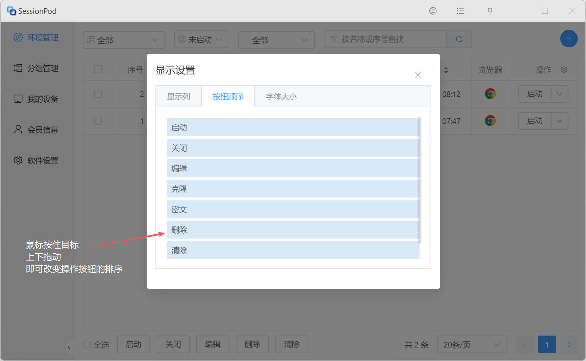The width and height of the screenshot is (586, 361).
Task: Click the 07:47 time cell
Action: 451,121
